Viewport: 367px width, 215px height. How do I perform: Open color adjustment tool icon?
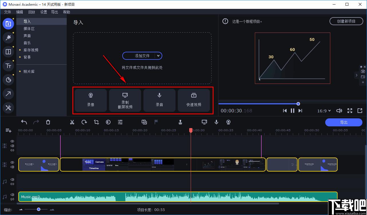coord(108,122)
